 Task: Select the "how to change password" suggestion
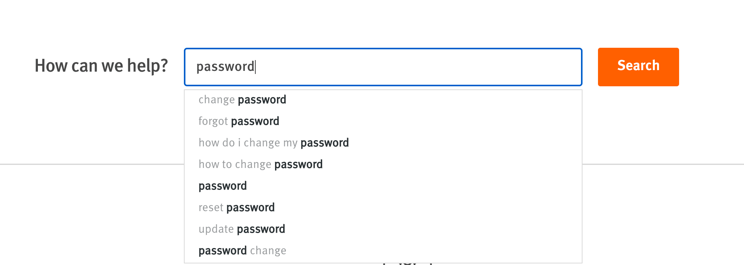260,164
